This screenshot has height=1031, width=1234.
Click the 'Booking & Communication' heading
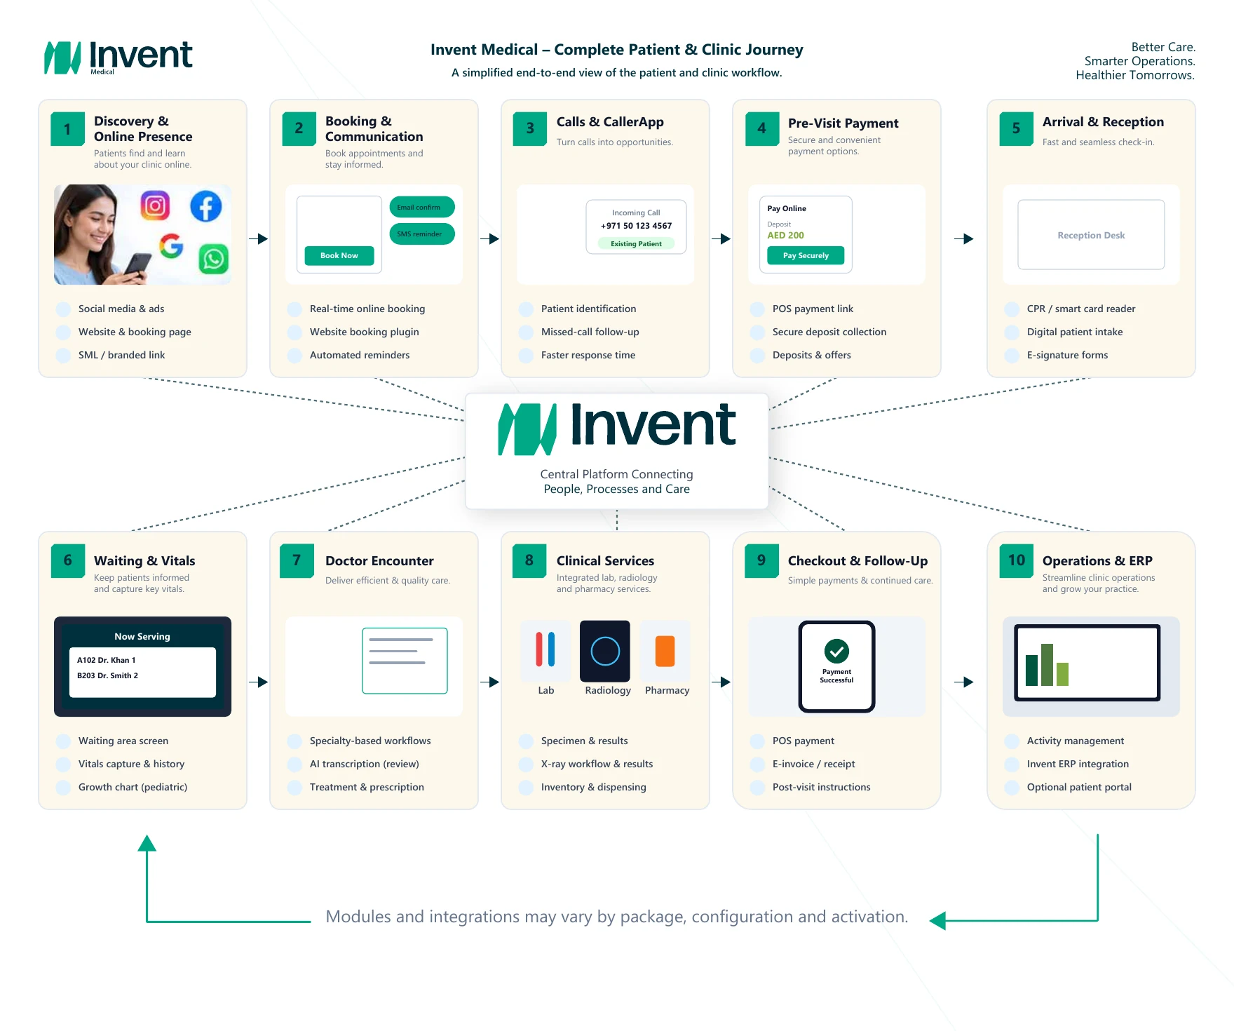coord(374,128)
